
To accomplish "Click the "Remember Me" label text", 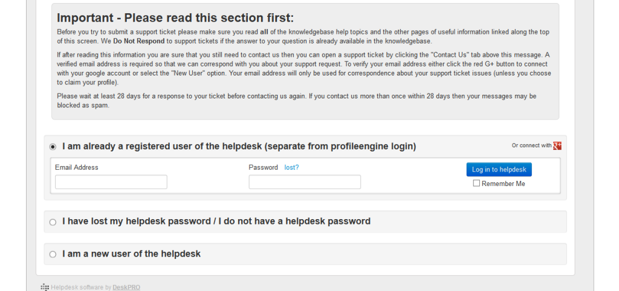I will pos(503,184).
